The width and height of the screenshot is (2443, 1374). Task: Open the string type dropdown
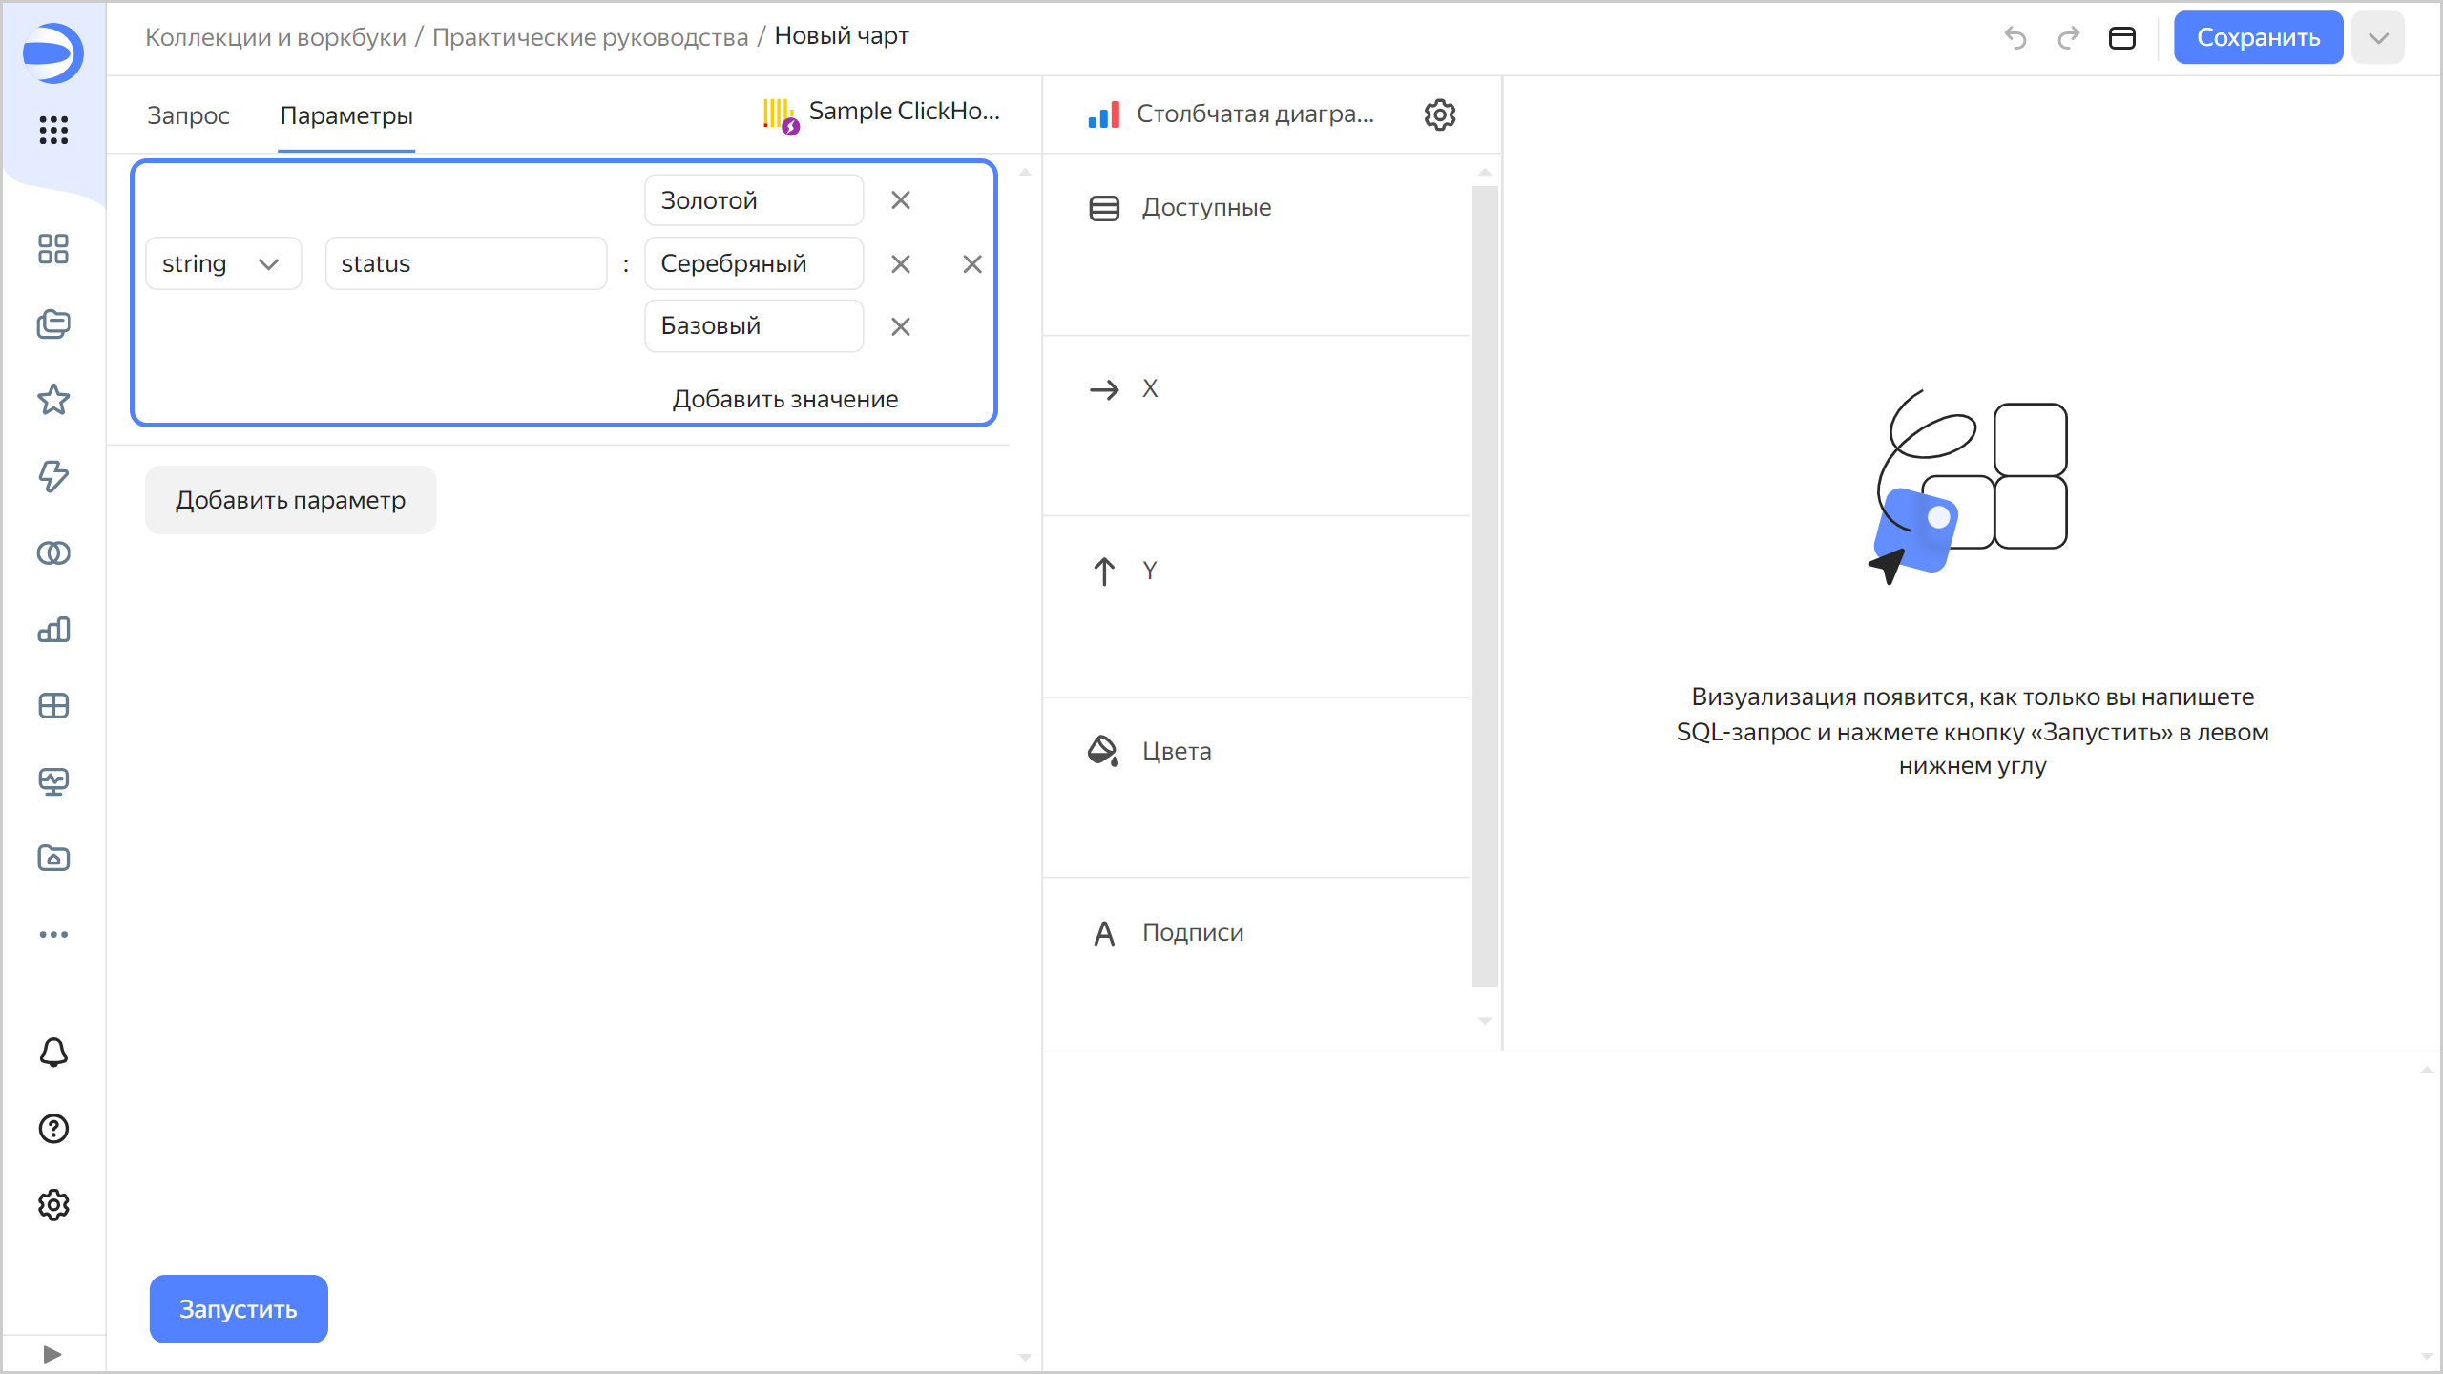tap(223, 263)
